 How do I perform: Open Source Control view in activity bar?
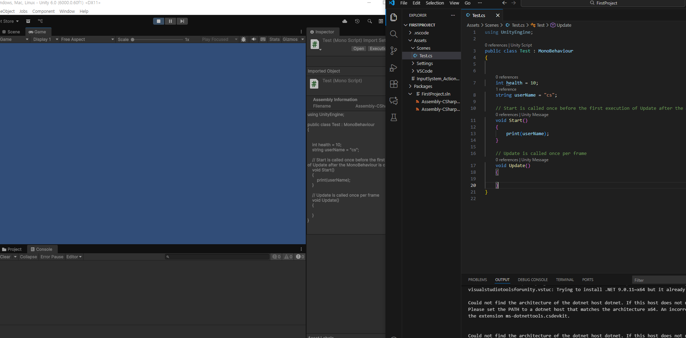pyautogui.click(x=394, y=51)
